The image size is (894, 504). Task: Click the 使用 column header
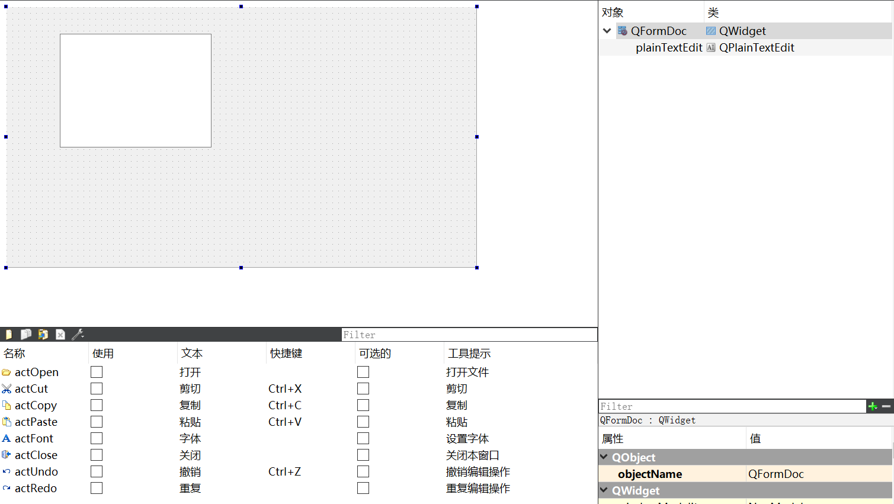pos(133,354)
